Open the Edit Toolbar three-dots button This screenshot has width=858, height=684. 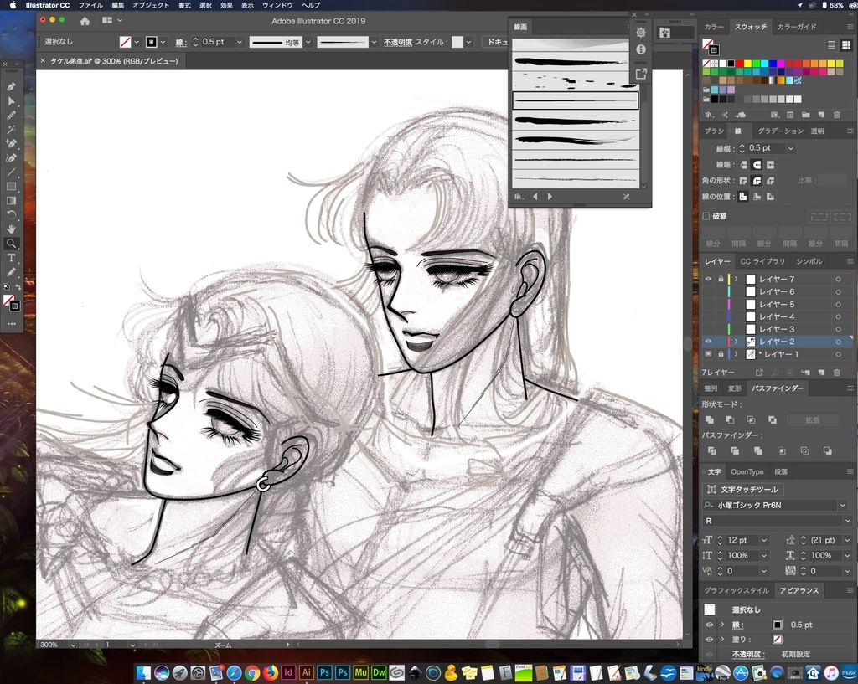click(12, 324)
